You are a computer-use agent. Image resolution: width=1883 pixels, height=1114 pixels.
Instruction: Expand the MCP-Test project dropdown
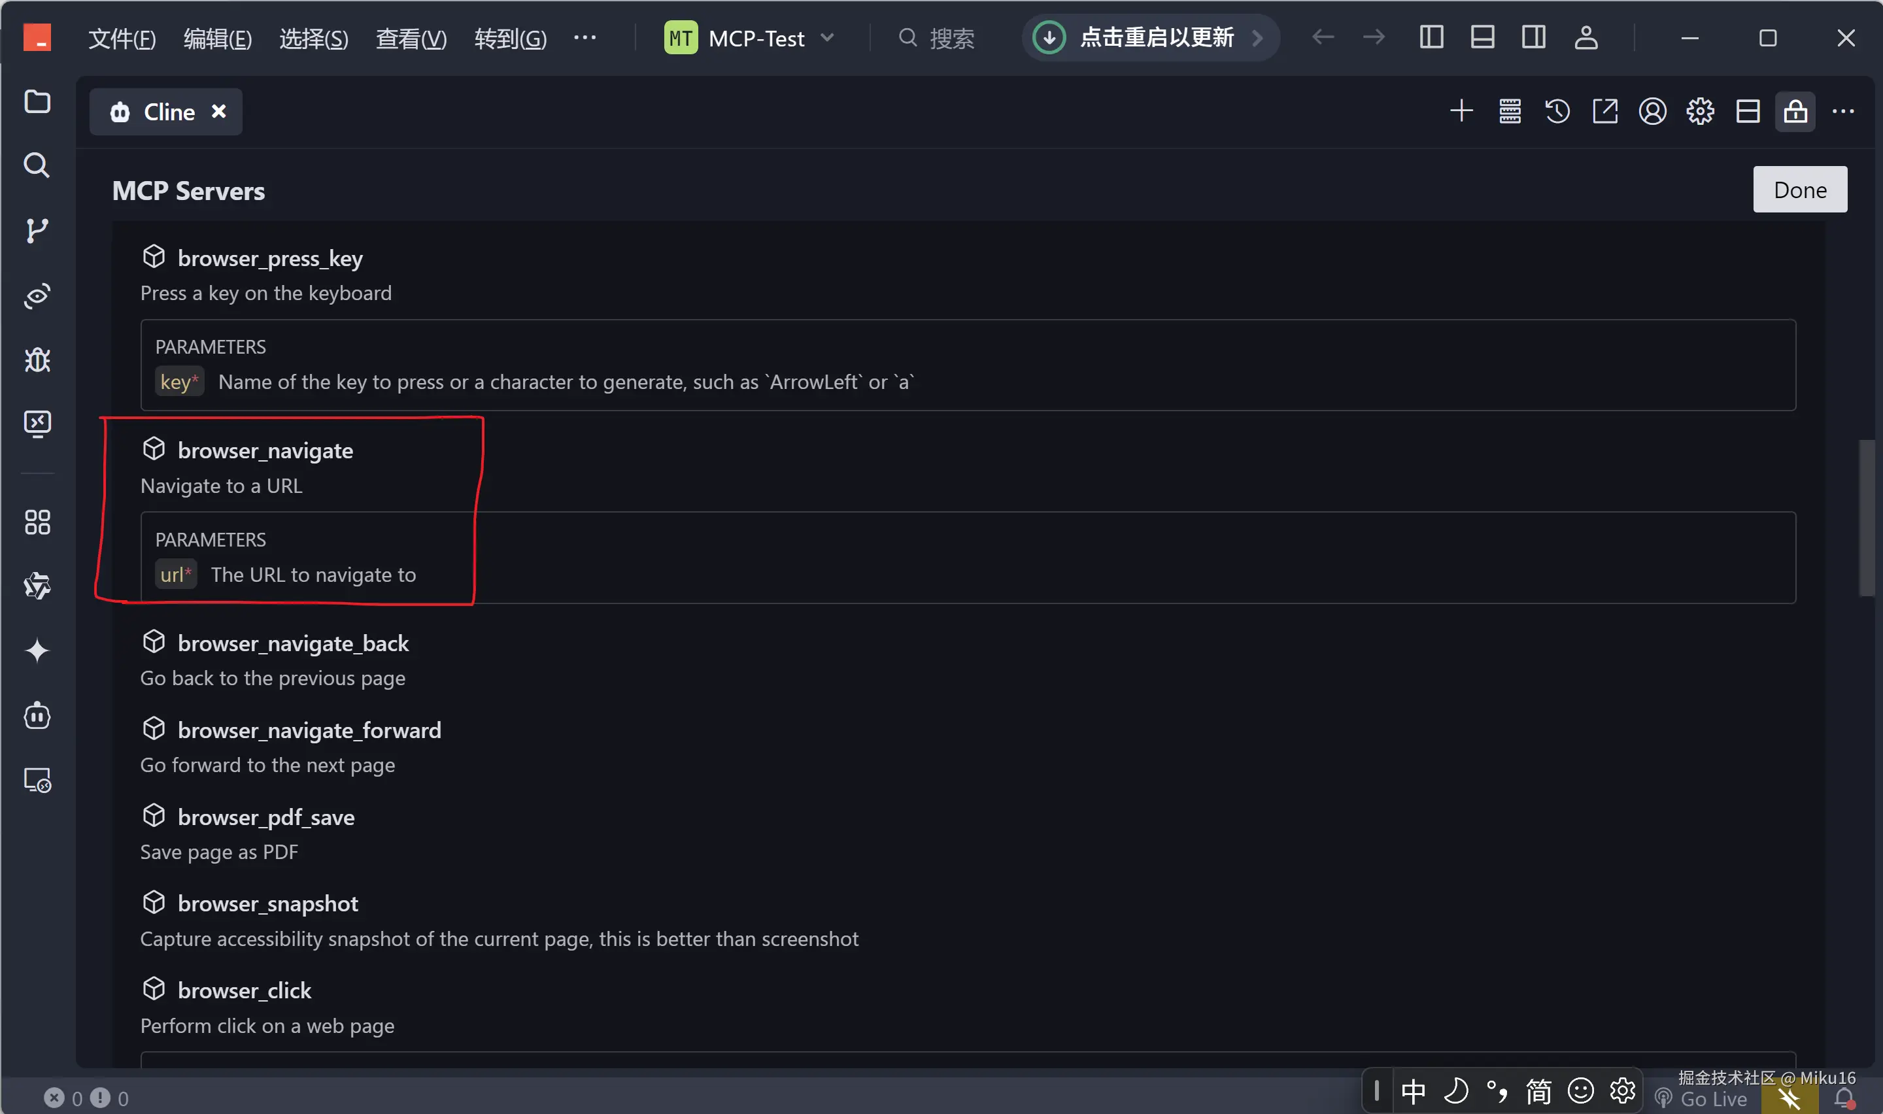827,37
